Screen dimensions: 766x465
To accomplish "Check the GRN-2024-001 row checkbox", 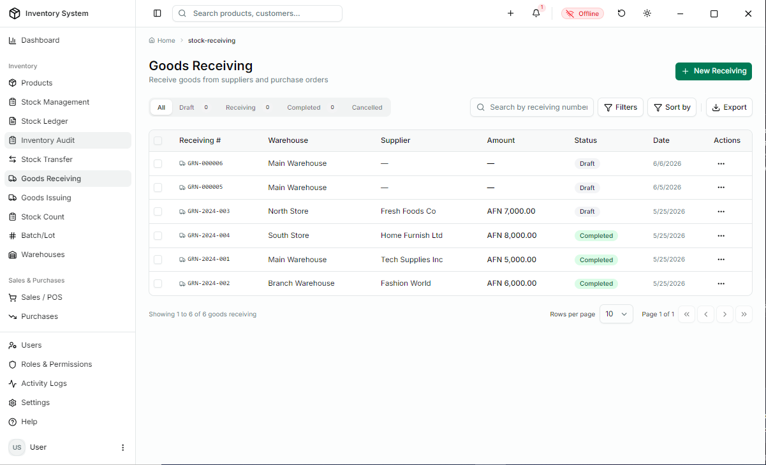I will point(158,260).
